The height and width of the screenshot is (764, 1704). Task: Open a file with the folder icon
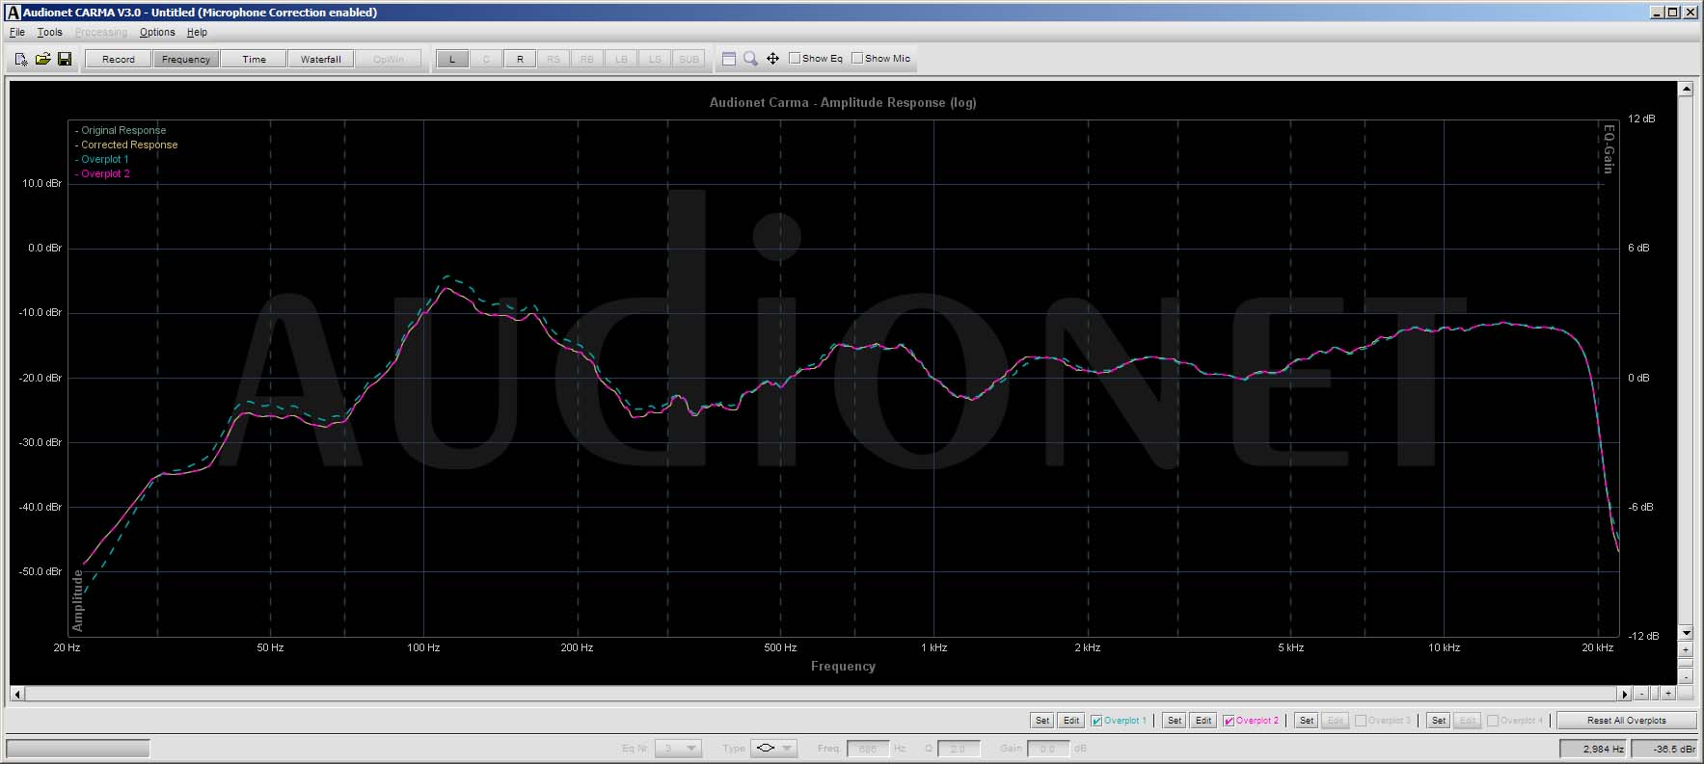(x=42, y=59)
